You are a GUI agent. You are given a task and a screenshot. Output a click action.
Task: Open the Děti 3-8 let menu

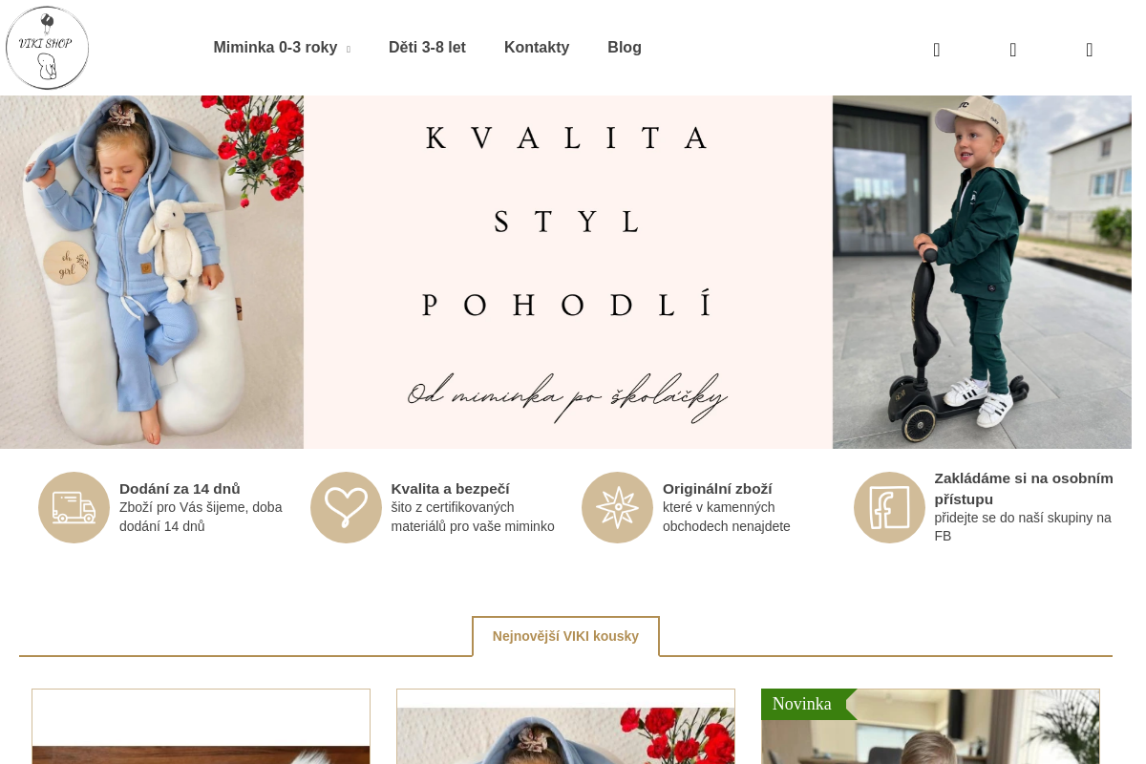point(427,48)
